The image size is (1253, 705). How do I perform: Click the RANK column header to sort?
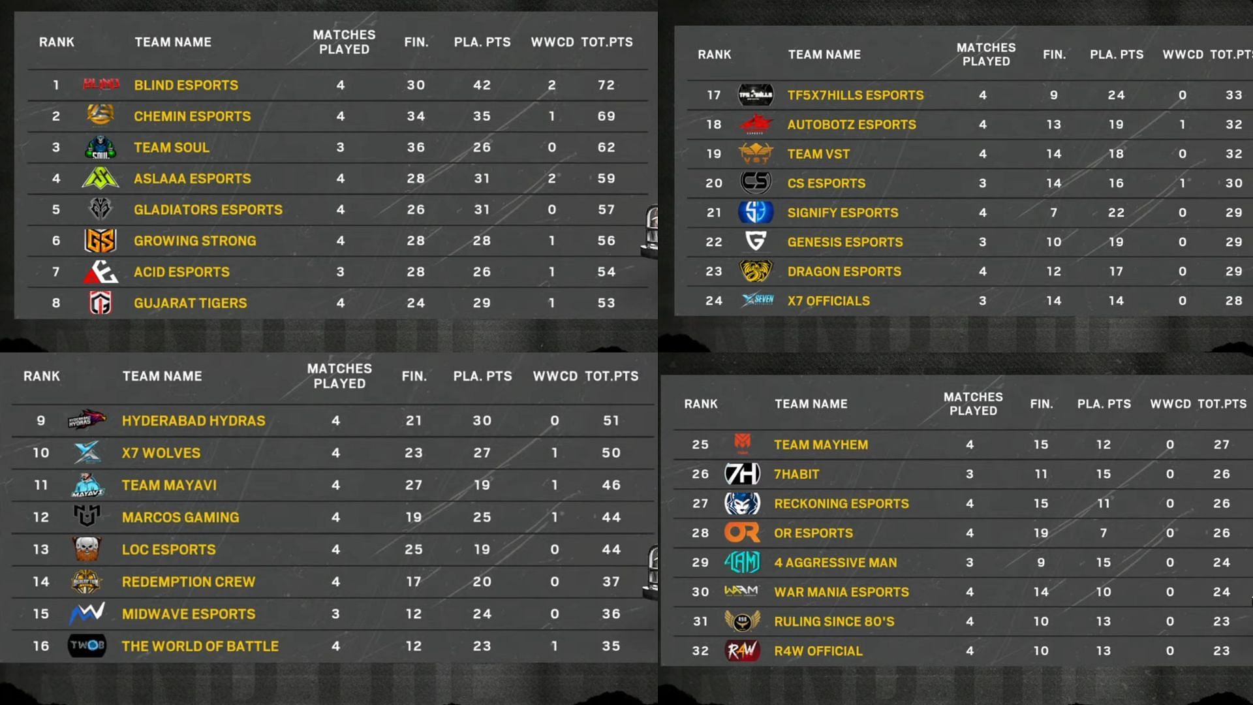[x=56, y=41]
